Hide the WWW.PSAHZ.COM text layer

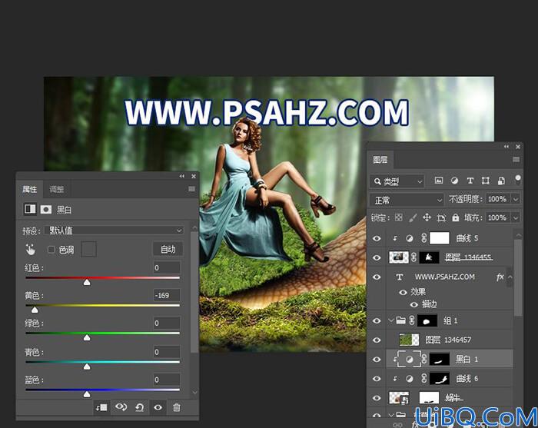(377, 277)
